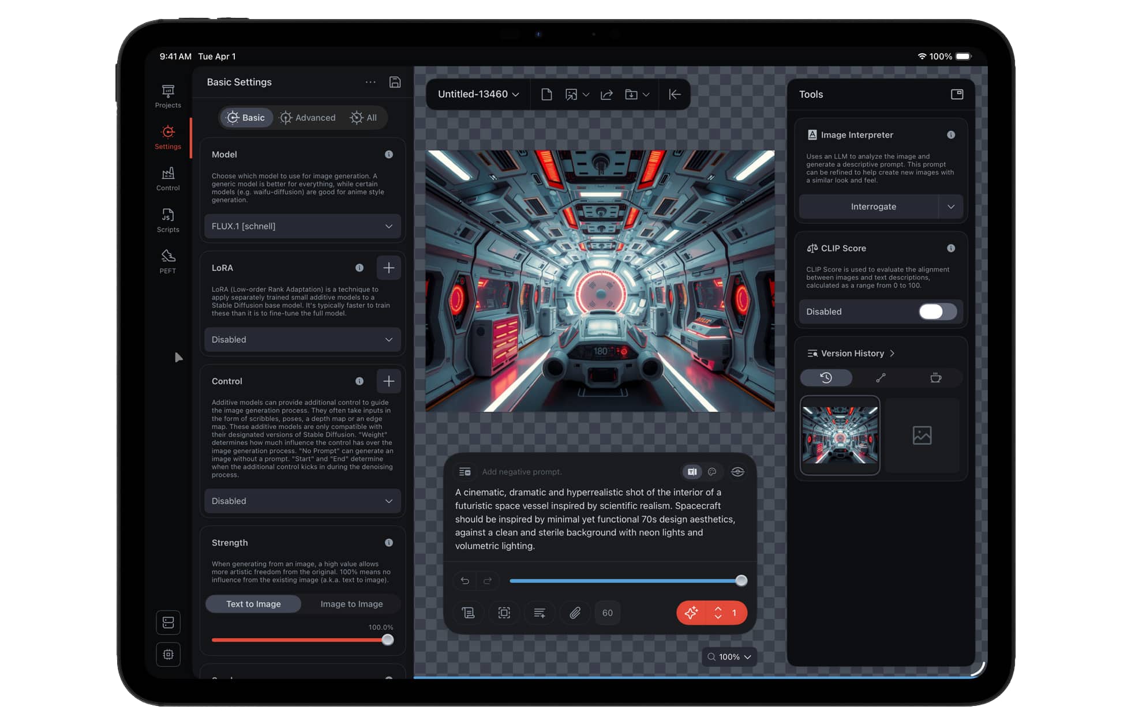The height and width of the screenshot is (725, 1131).
Task: Open the PEFT sidebar section
Action: (x=168, y=261)
